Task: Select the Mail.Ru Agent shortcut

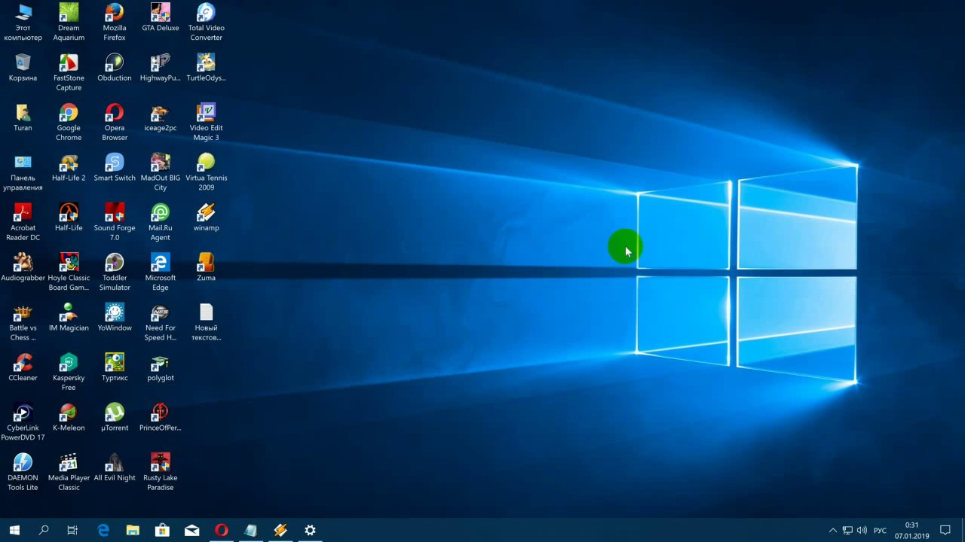Action: pos(161,222)
